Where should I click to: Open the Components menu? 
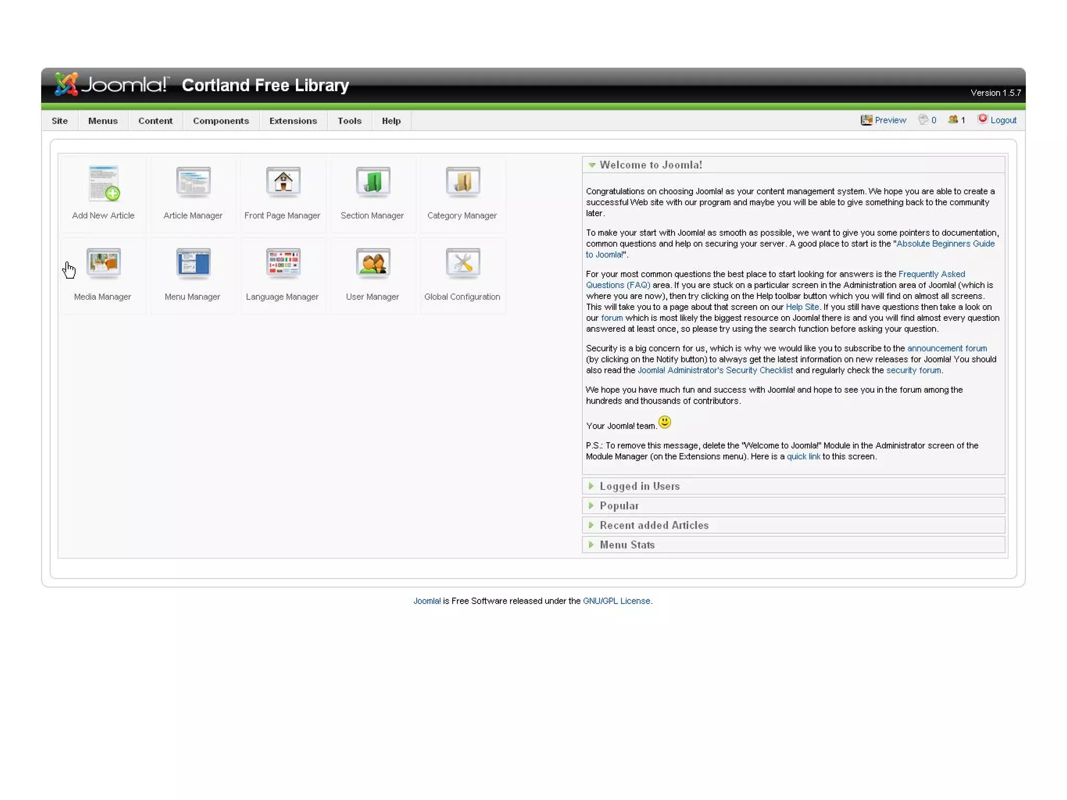point(221,121)
